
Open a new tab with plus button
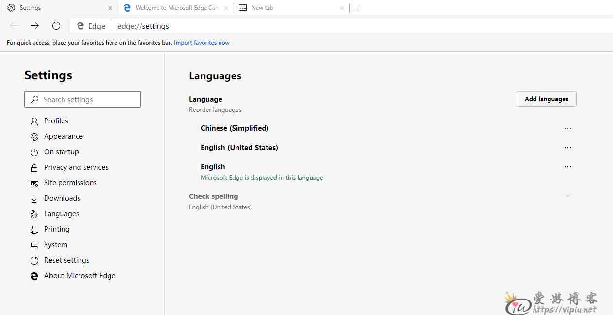(x=357, y=8)
